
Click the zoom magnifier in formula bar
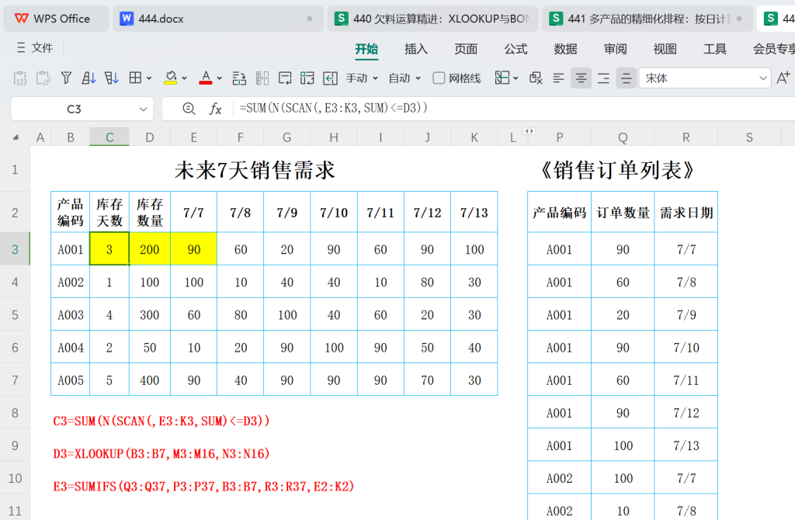(x=189, y=109)
